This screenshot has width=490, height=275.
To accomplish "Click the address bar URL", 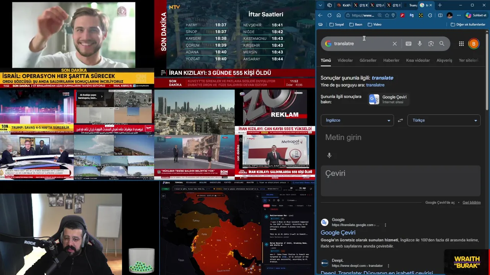I will (x=363, y=15).
